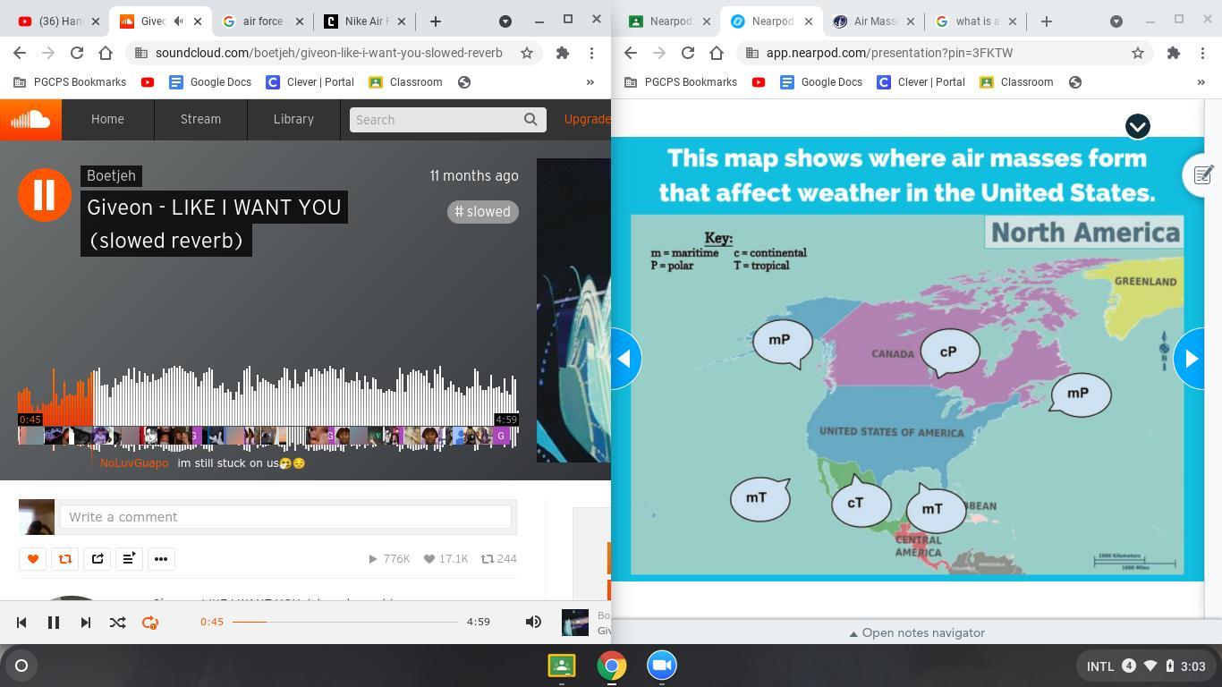
Task: Repost the track using the repost icon
Action: click(65, 559)
